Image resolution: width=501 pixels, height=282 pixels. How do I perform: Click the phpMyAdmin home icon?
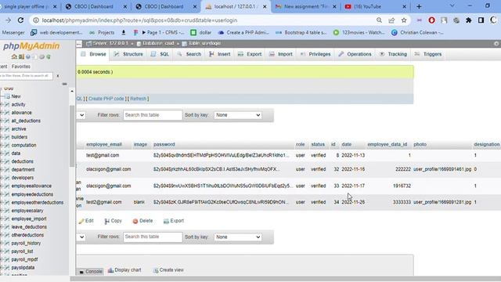pos(14,57)
